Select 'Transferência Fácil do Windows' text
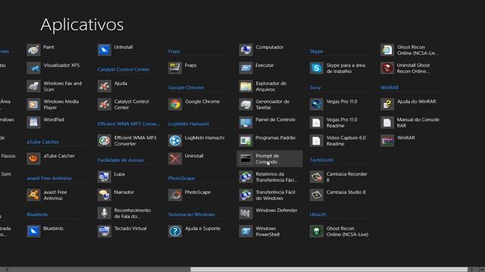Image resolution: width=485 pixels, height=272 pixels. pos(275,195)
